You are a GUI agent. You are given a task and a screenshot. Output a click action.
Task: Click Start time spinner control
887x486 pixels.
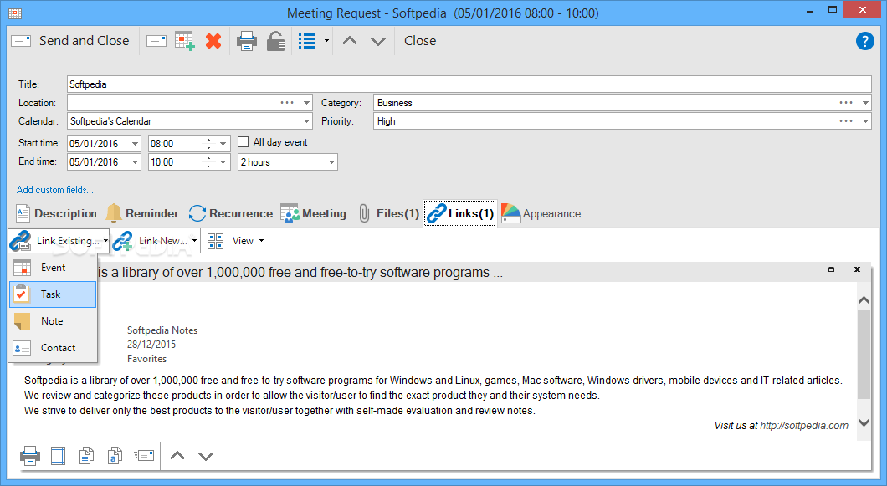point(208,144)
